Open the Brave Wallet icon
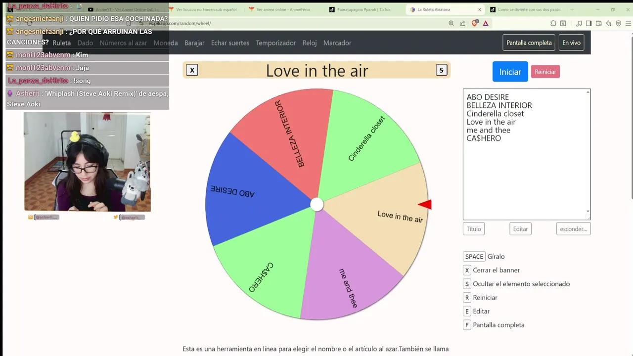 [598, 23]
